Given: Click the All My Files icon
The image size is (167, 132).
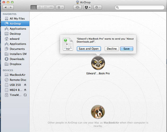Looking at the screenshot, I should [7, 18].
